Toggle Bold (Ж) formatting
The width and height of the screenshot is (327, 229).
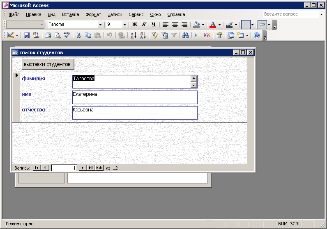click(135, 25)
